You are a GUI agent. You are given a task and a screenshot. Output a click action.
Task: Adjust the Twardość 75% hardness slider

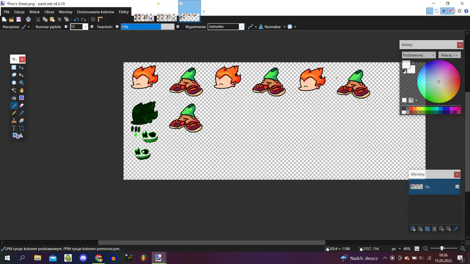147,27
